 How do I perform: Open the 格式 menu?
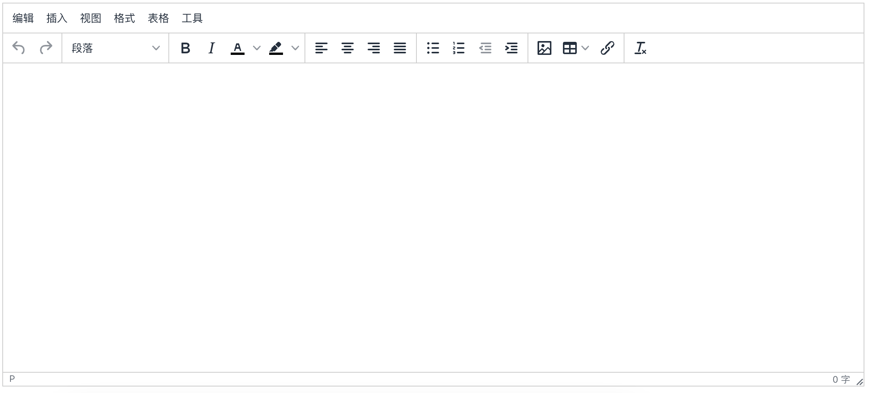pos(125,18)
